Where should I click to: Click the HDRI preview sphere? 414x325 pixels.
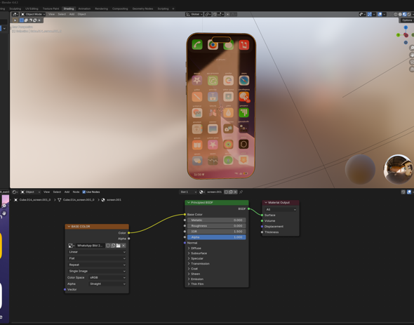tap(398, 169)
